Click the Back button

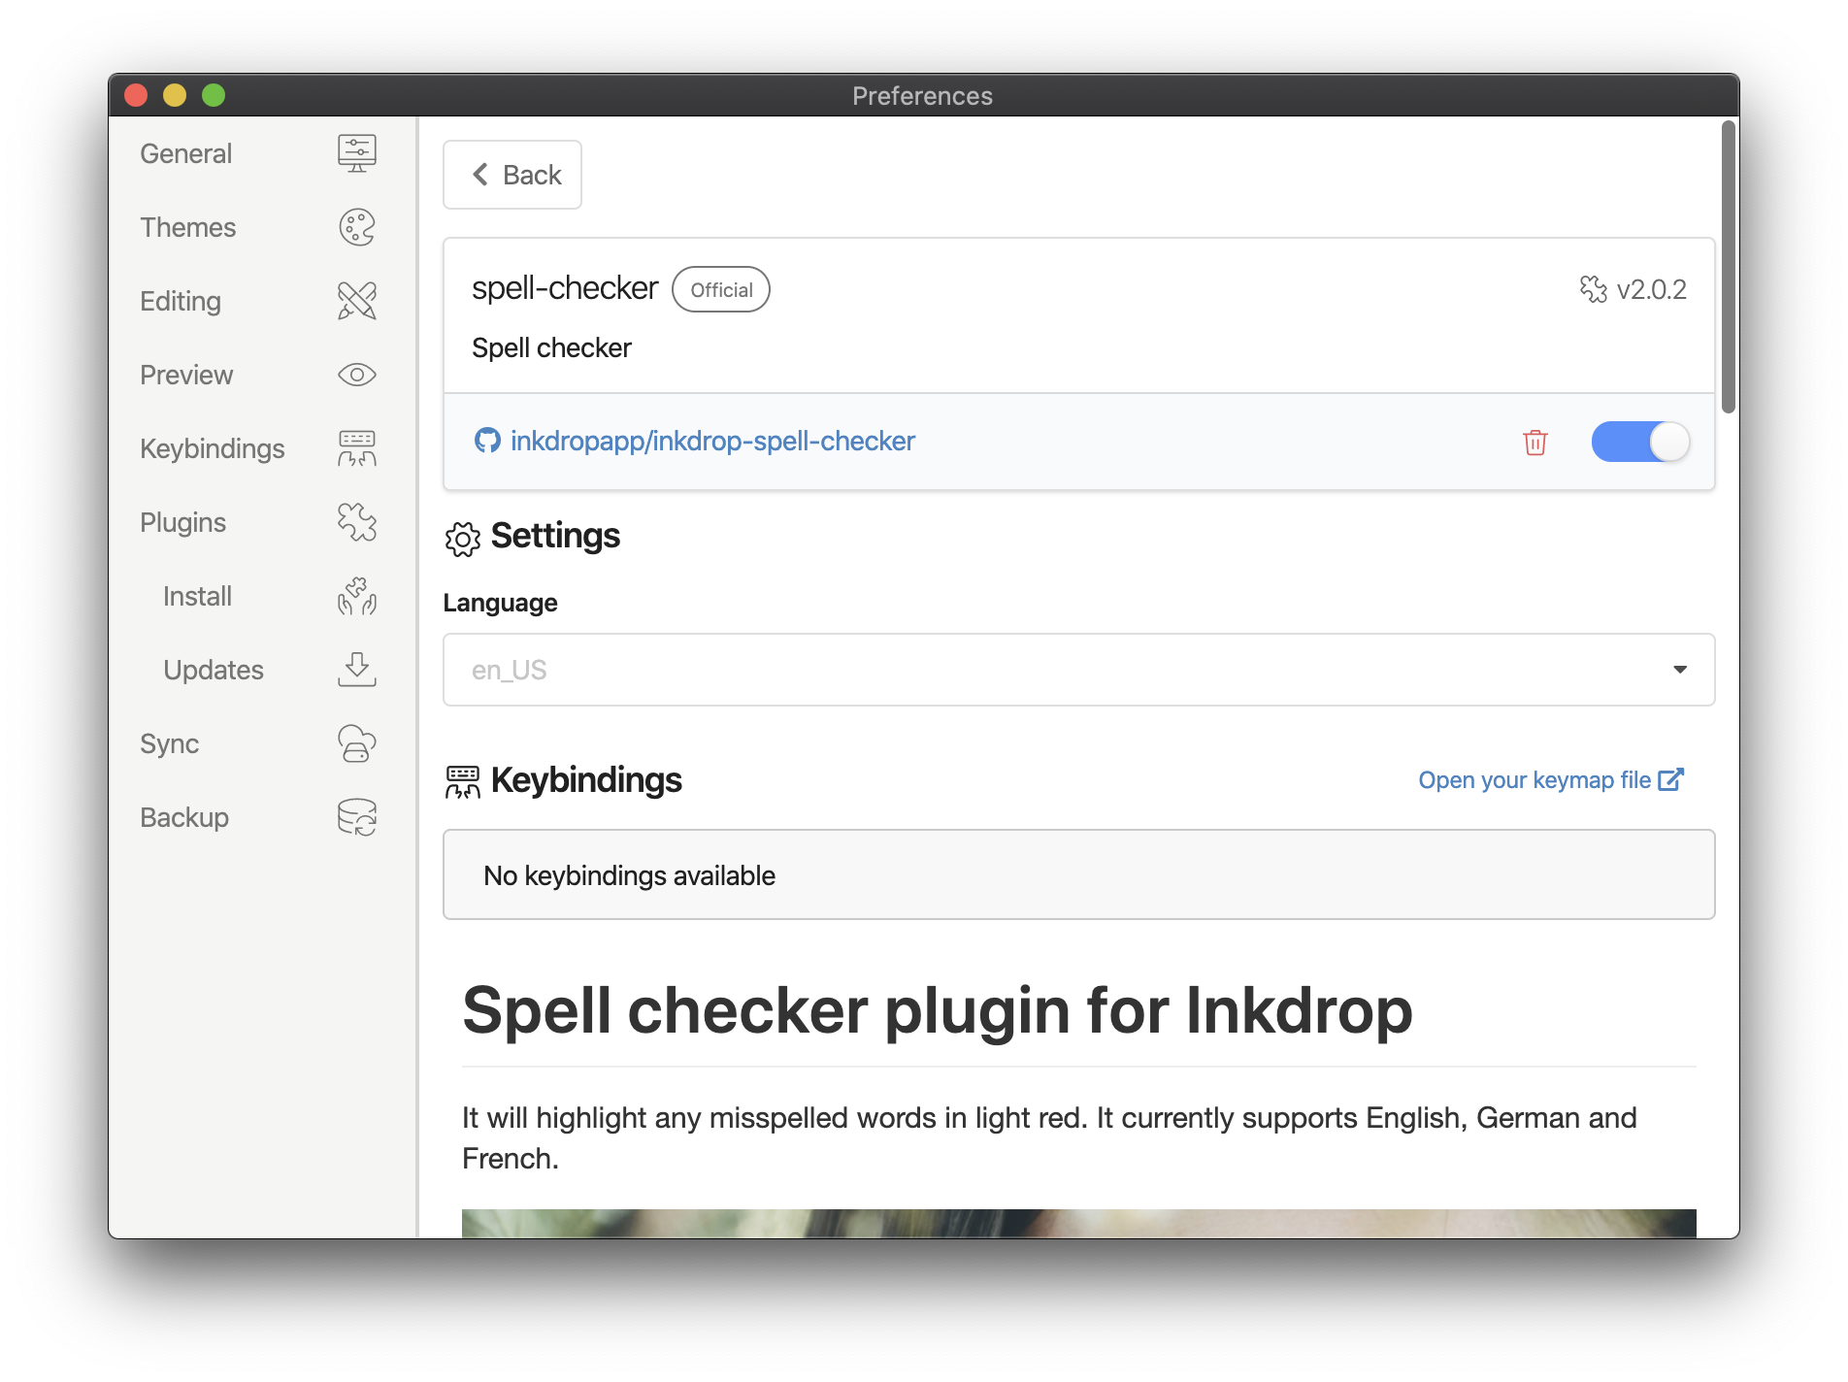512,175
